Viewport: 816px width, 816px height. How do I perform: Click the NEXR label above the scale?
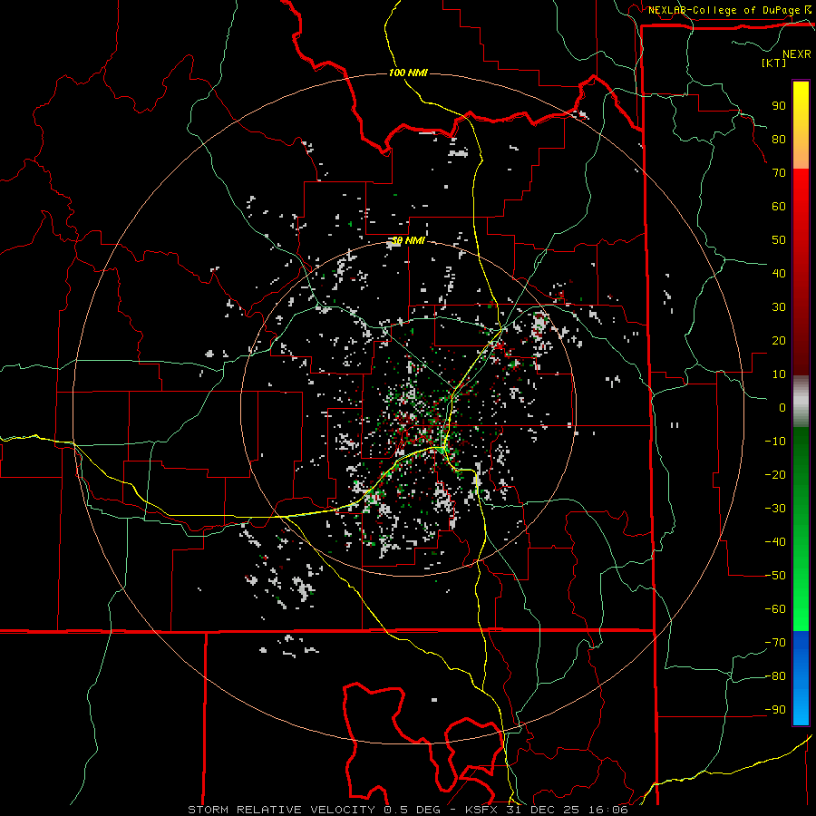click(x=797, y=54)
